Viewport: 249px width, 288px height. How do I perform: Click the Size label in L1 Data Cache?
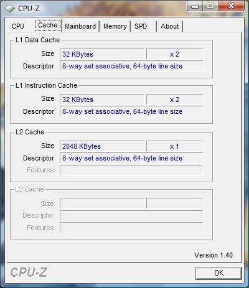(x=47, y=53)
